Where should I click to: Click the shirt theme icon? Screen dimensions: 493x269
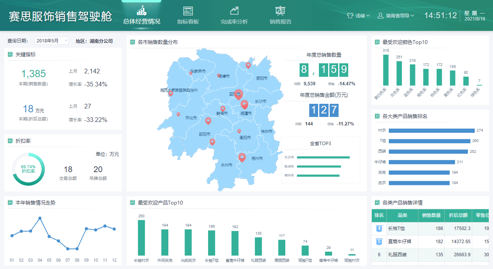pos(350,16)
